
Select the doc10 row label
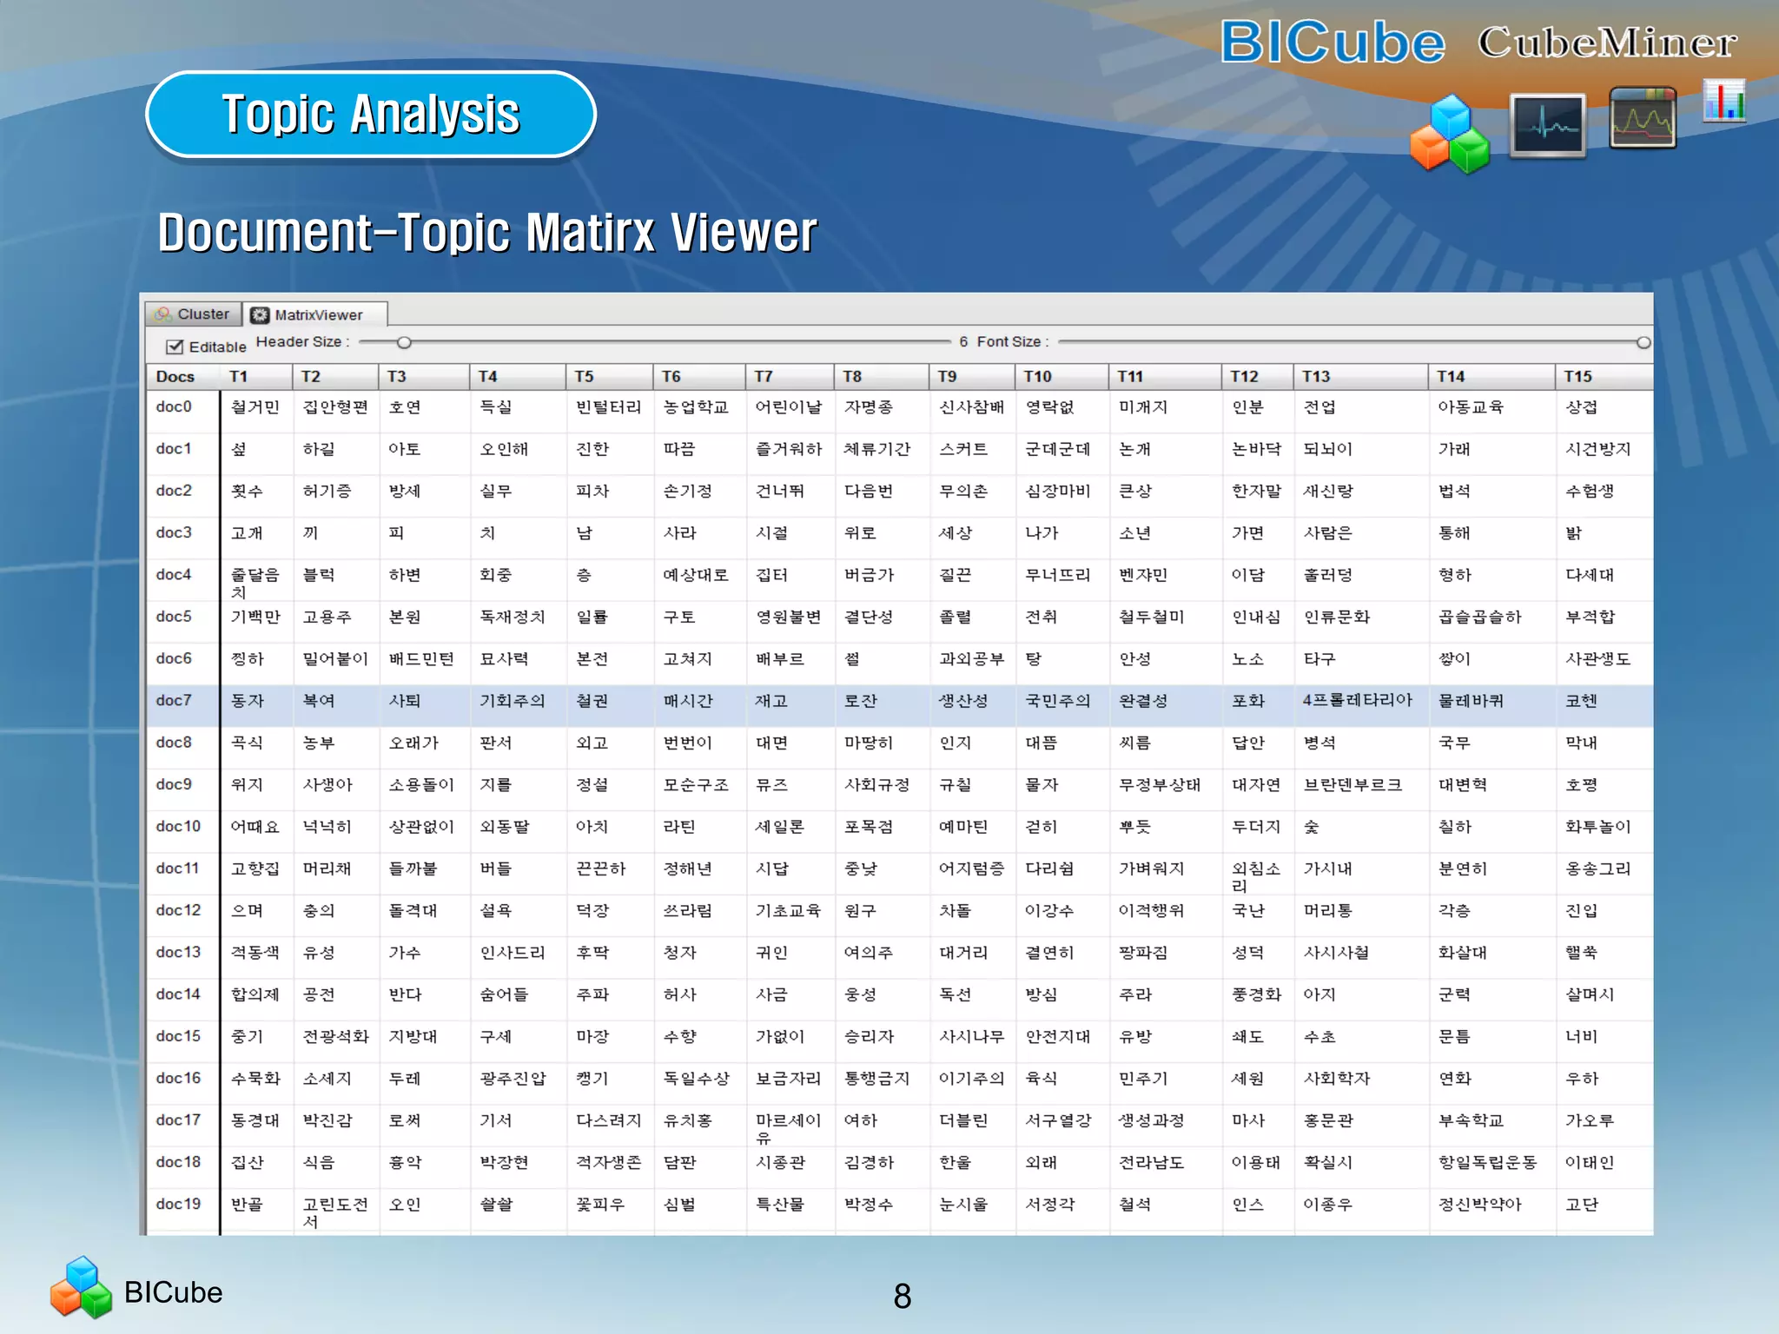pos(178,826)
